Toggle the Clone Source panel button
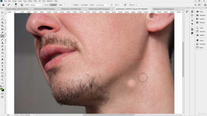Screen dimensions: 207x116 [22, 5]
